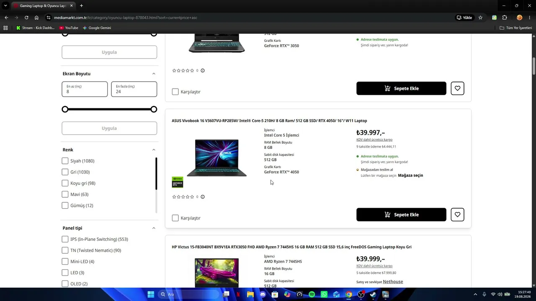Enable the Koyu gri (98) filter

(x=65, y=183)
